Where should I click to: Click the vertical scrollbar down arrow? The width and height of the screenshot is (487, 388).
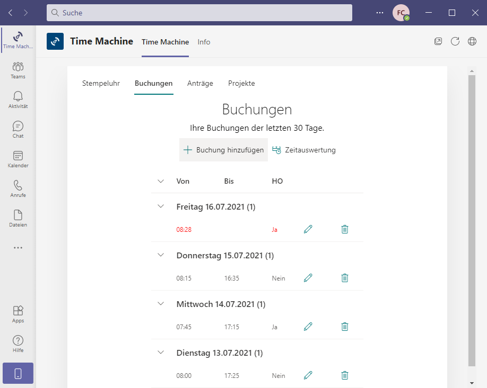click(472, 382)
